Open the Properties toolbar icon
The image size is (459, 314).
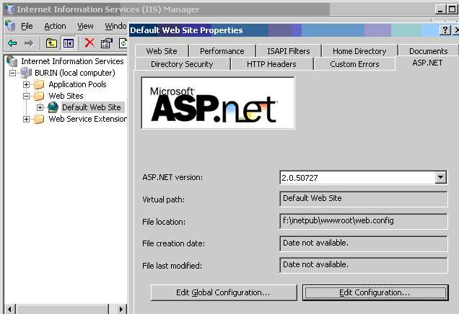point(107,43)
